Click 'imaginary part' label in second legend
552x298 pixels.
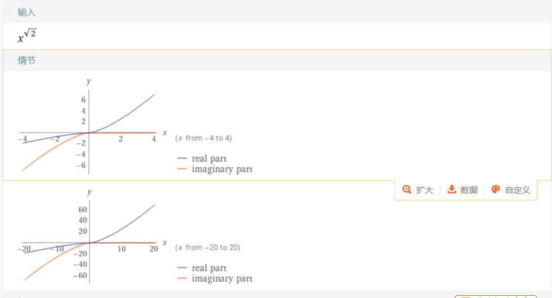pos(222,279)
